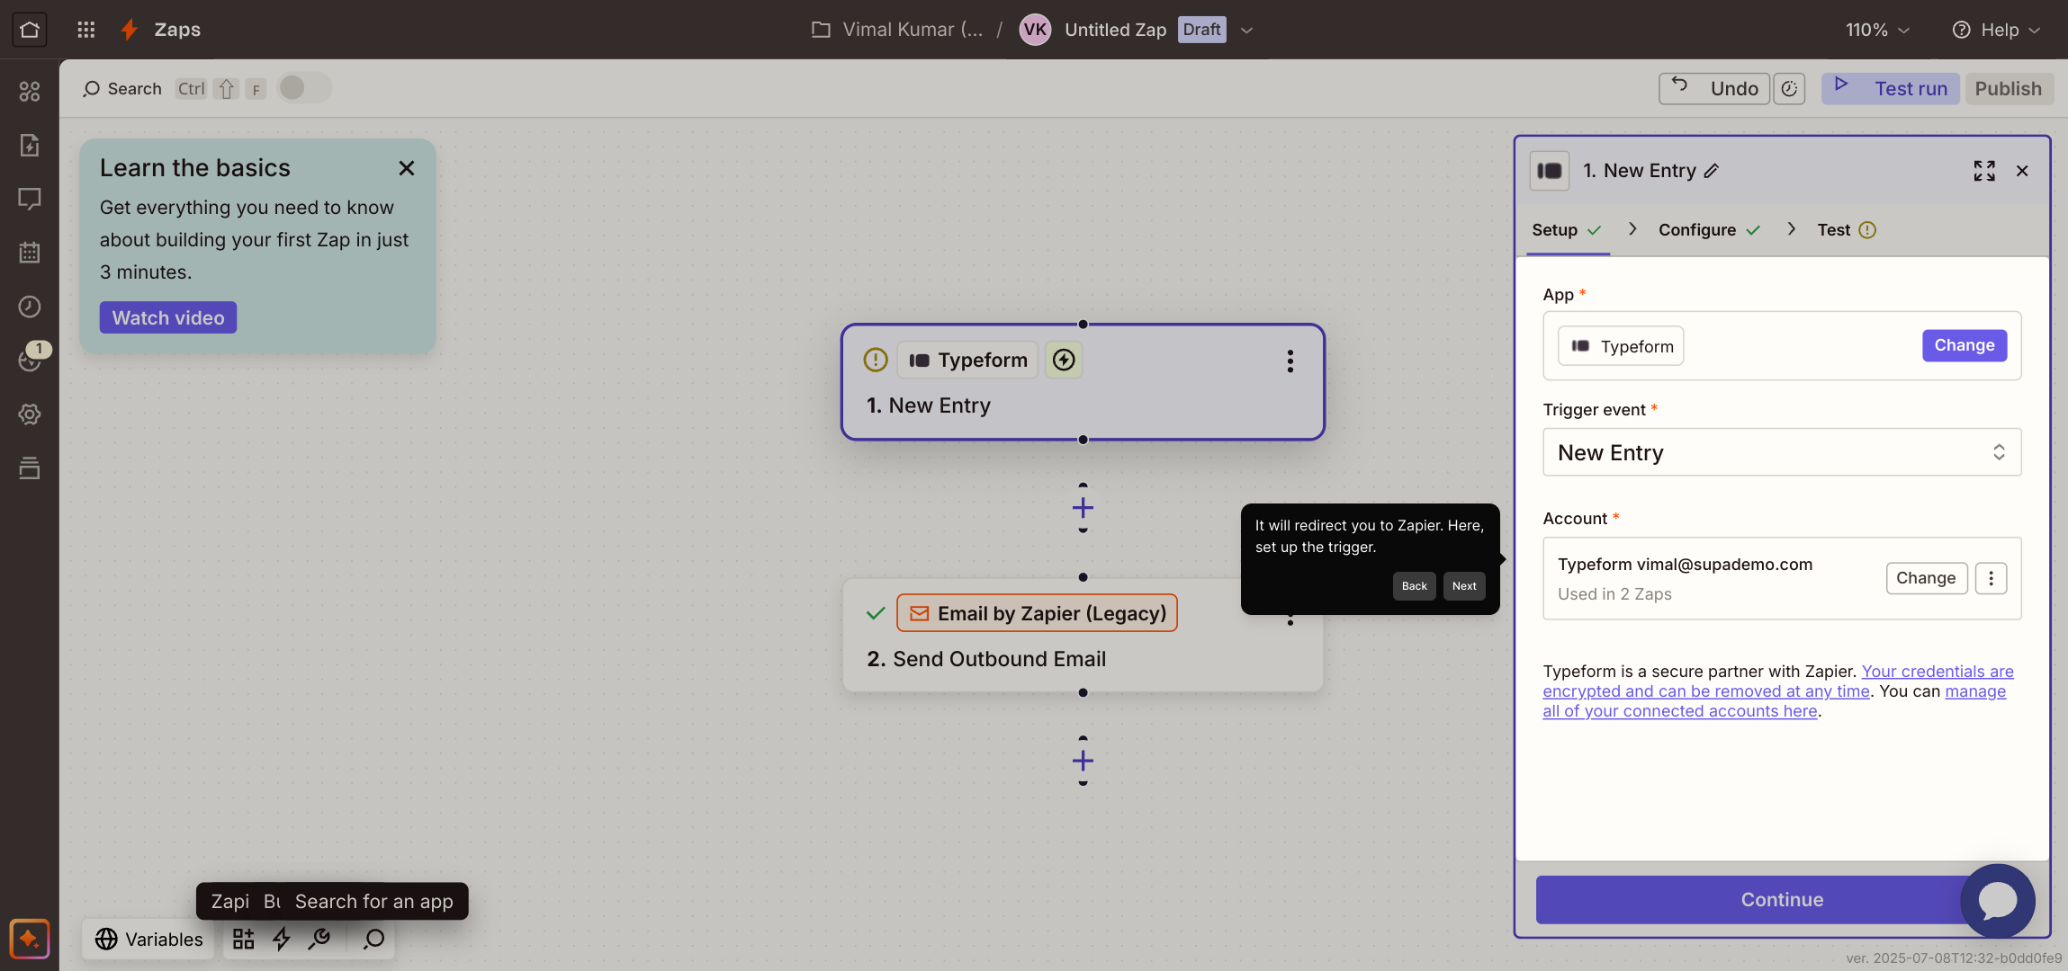Image resolution: width=2068 pixels, height=971 pixels.
Task: Expand the Help menu
Action: click(x=1997, y=30)
